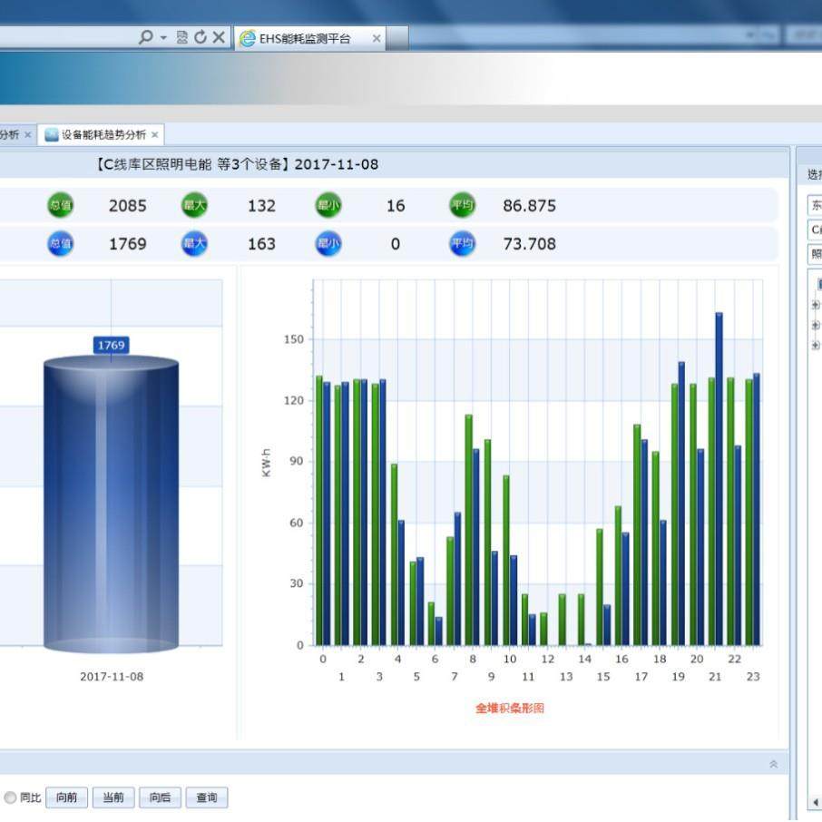
Task: Click the left arrow of the right panel scrollbar
Action: tap(815, 802)
